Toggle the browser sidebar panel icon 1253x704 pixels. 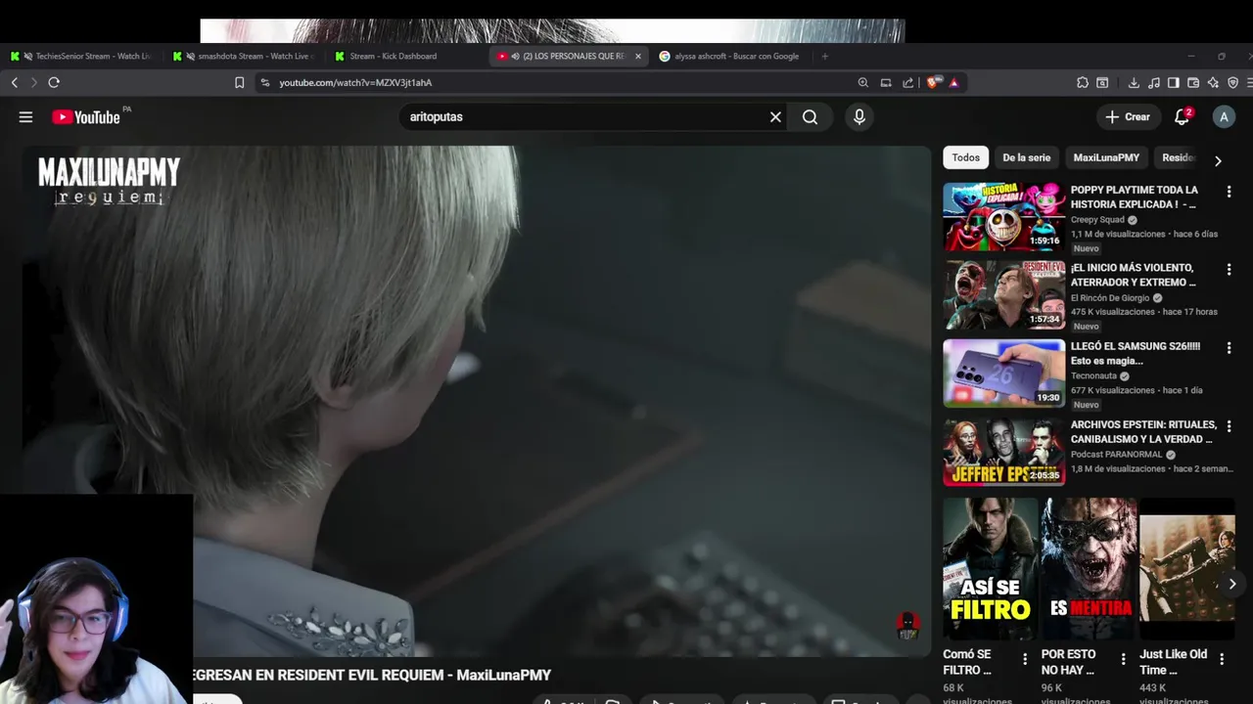coord(1173,83)
